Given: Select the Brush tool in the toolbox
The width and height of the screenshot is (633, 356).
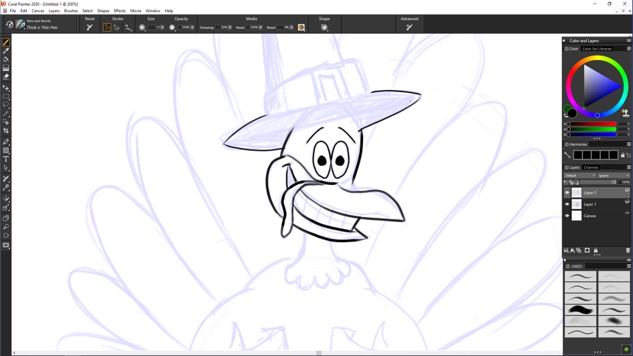Looking at the screenshot, I should point(6,43).
